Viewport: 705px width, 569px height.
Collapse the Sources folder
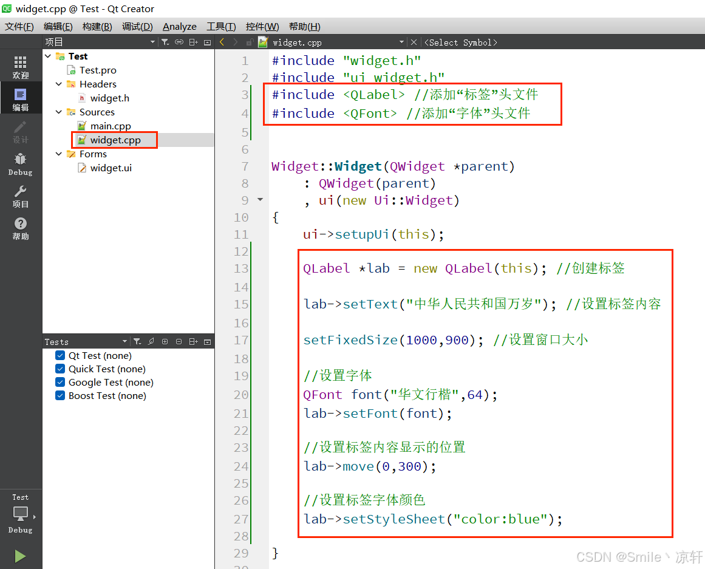pos(59,112)
